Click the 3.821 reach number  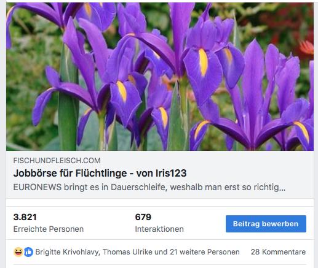pos(25,217)
